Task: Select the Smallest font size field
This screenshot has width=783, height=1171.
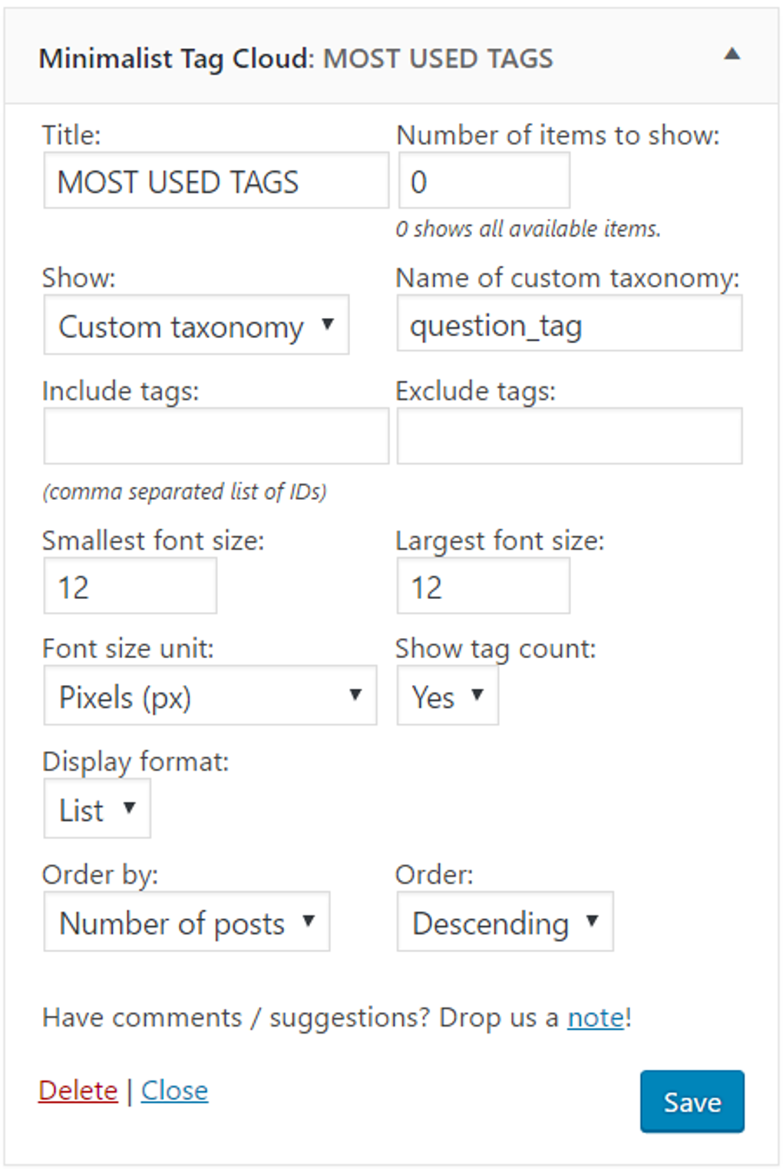Action: [130, 586]
